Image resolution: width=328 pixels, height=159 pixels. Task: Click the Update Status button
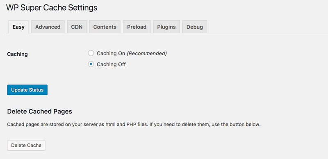pos(27,90)
